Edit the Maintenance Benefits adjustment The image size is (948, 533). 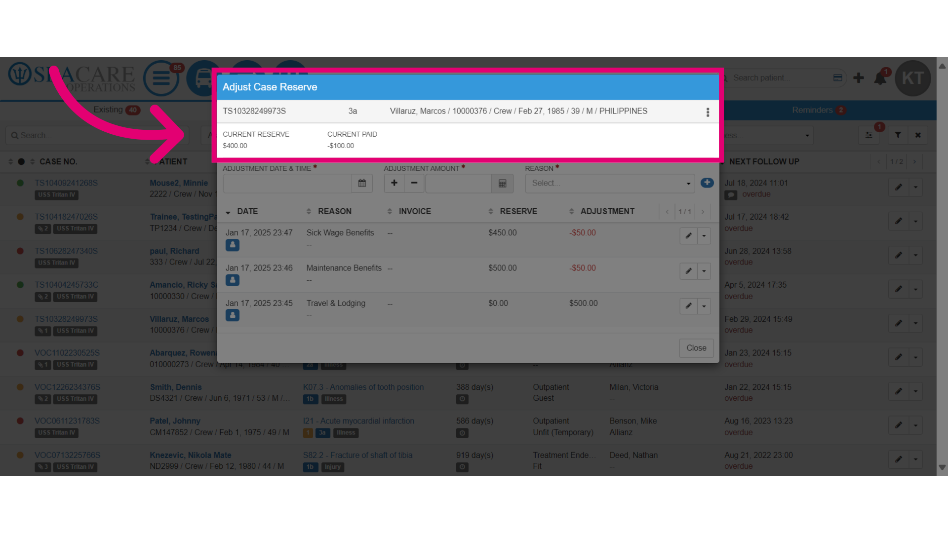click(688, 271)
